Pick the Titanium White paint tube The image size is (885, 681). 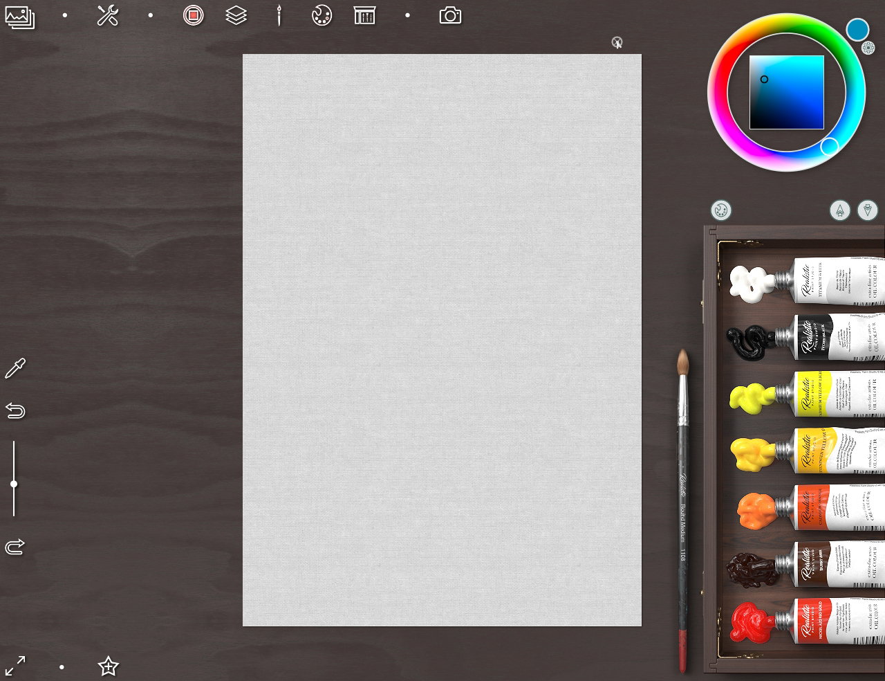(807, 281)
